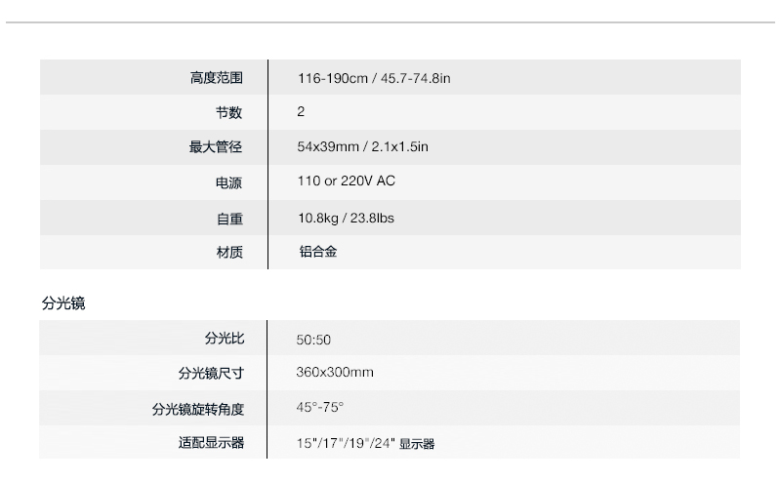Select the 材质 label
781x483 pixels.
[x=229, y=253]
